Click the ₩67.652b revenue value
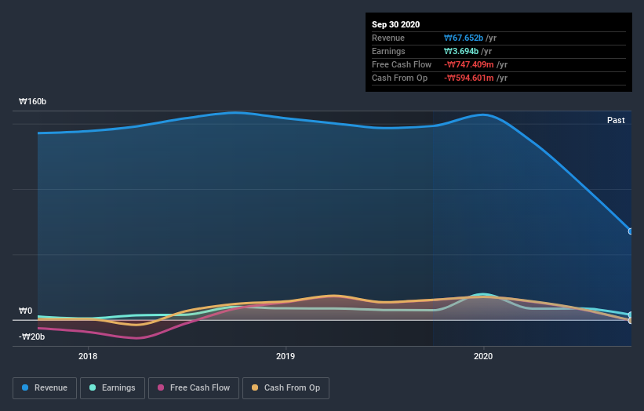 [x=464, y=38]
